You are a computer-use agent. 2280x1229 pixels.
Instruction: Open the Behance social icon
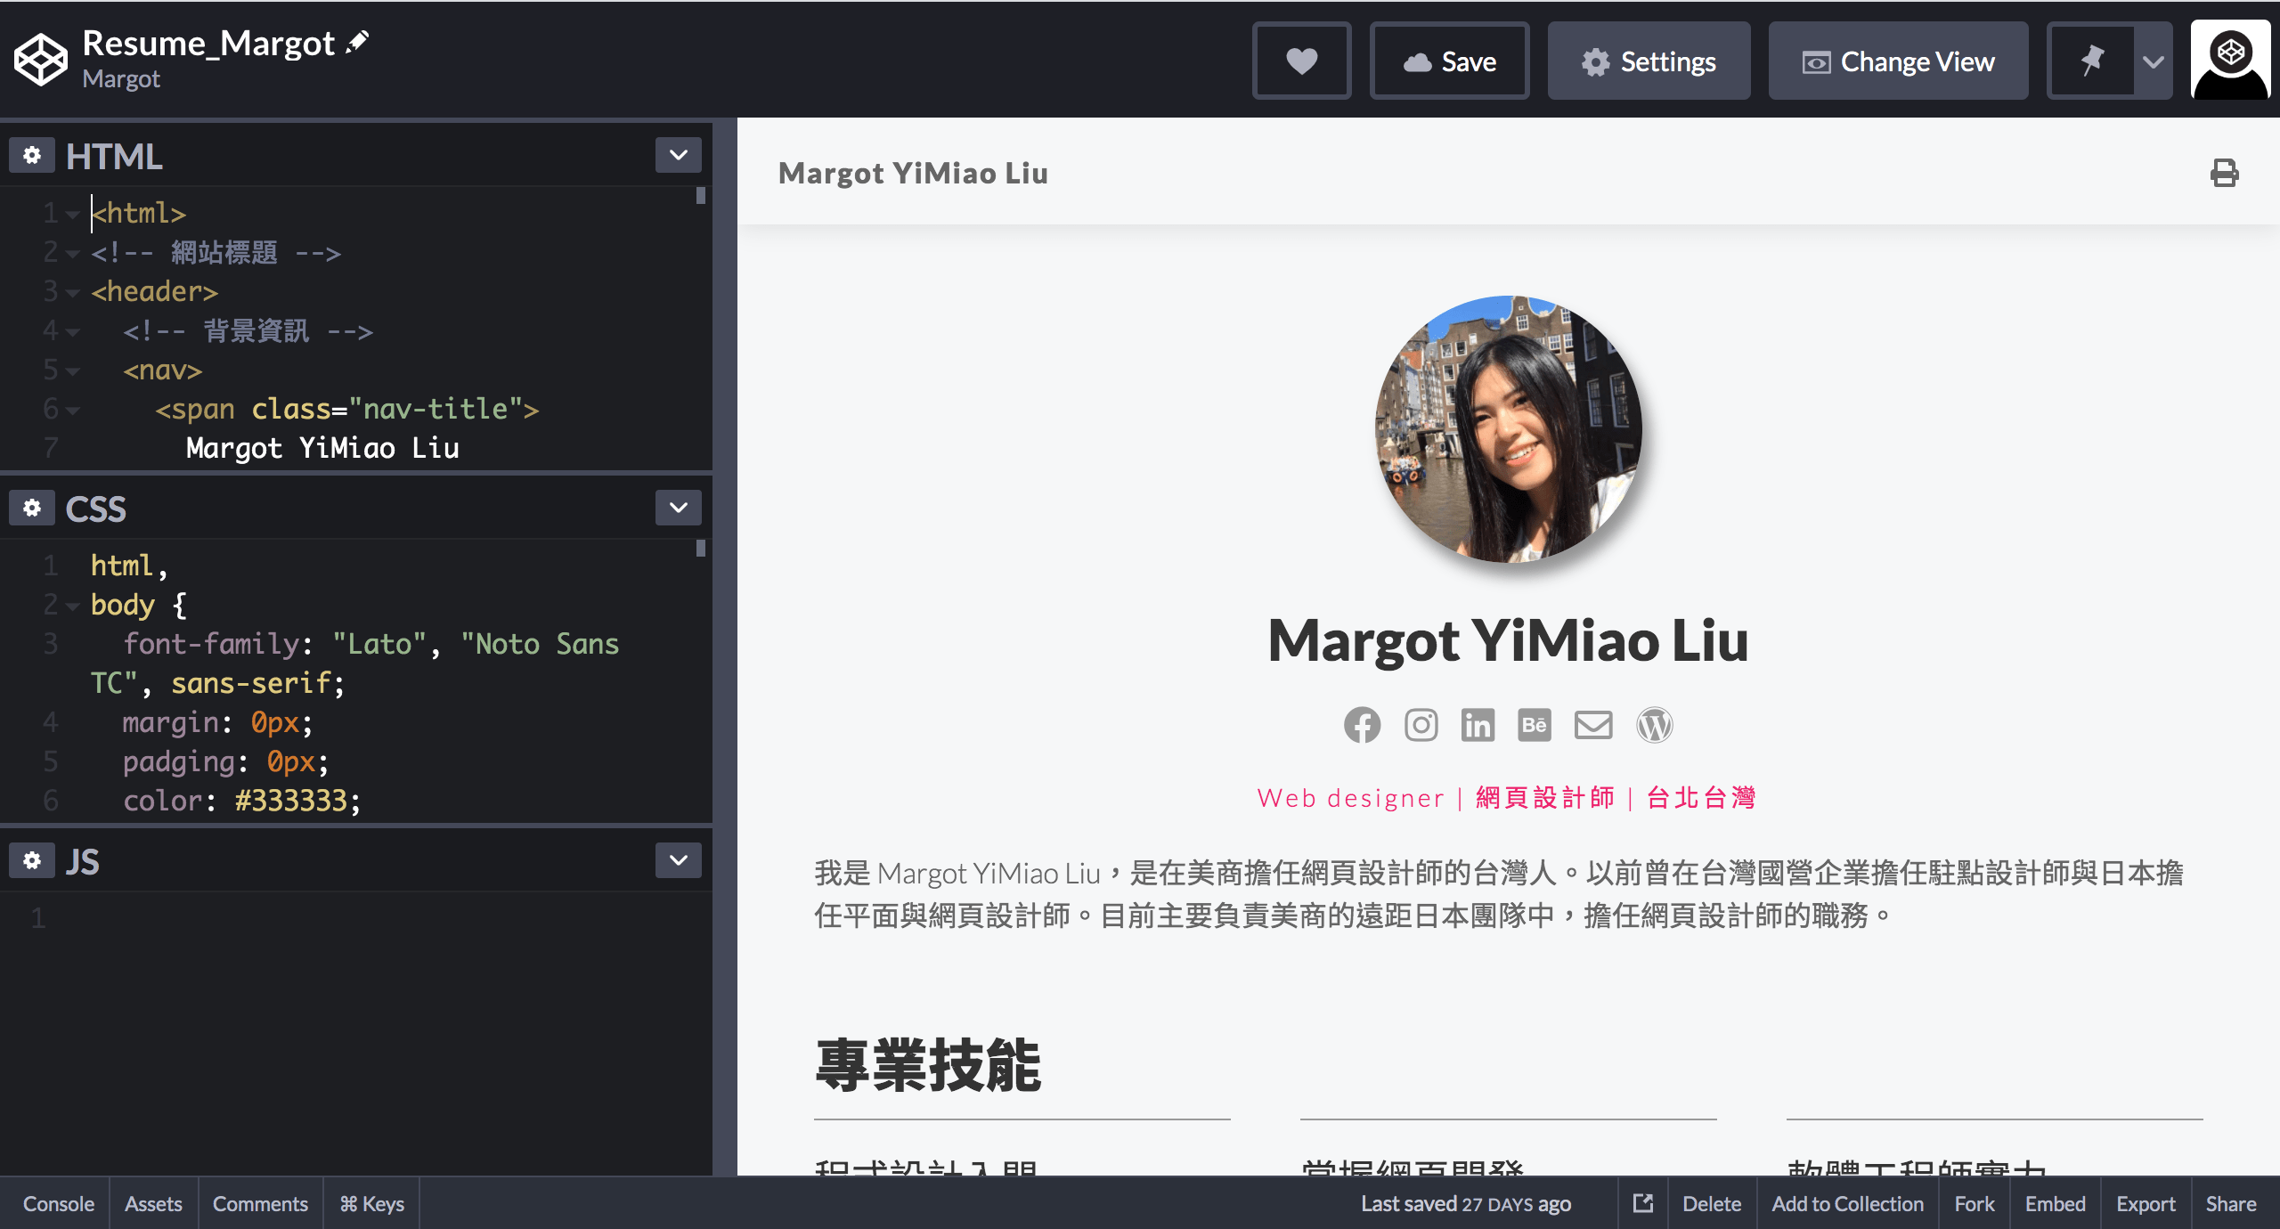point(1534,725)
